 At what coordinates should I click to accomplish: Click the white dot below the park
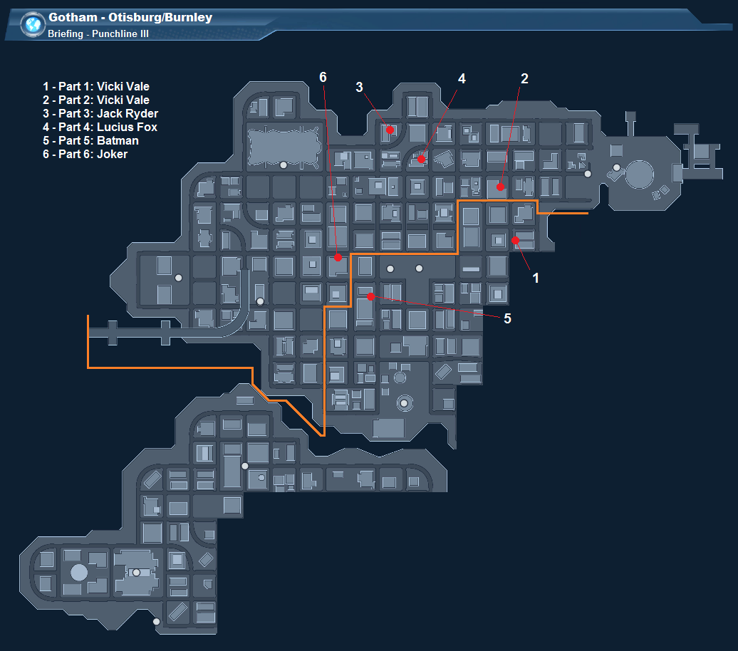click(284, 165)
